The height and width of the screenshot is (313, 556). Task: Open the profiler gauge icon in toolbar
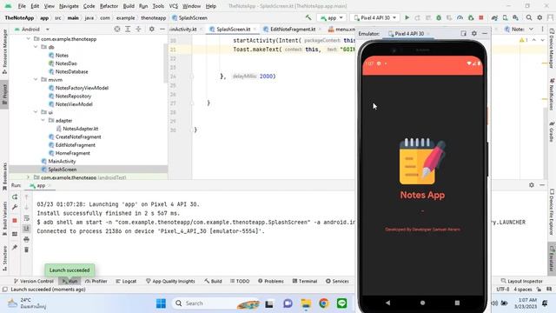pos(460,17)
